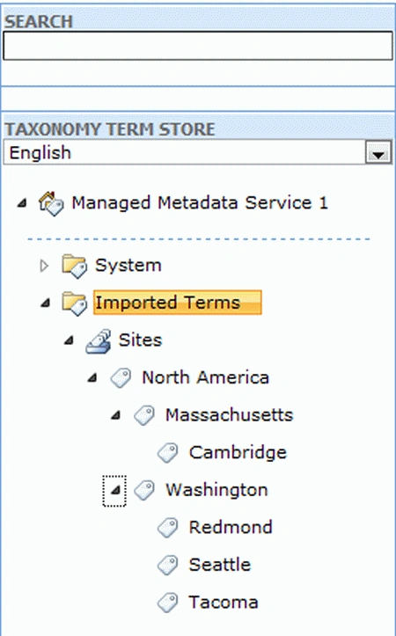Expand the System group node
This screenshot has height=636, width=396.
click(x=44, y=266)
